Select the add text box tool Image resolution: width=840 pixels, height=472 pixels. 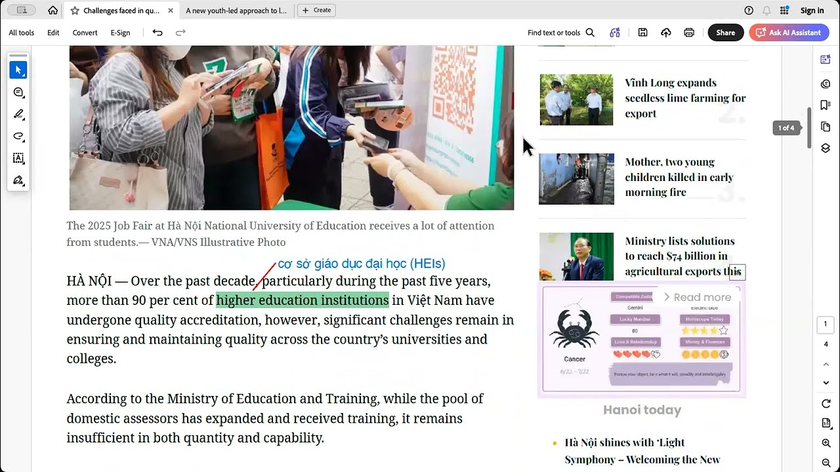point(18,158)
